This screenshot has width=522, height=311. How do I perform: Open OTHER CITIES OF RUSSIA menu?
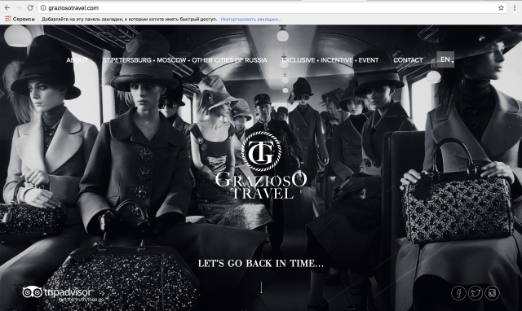229,60
